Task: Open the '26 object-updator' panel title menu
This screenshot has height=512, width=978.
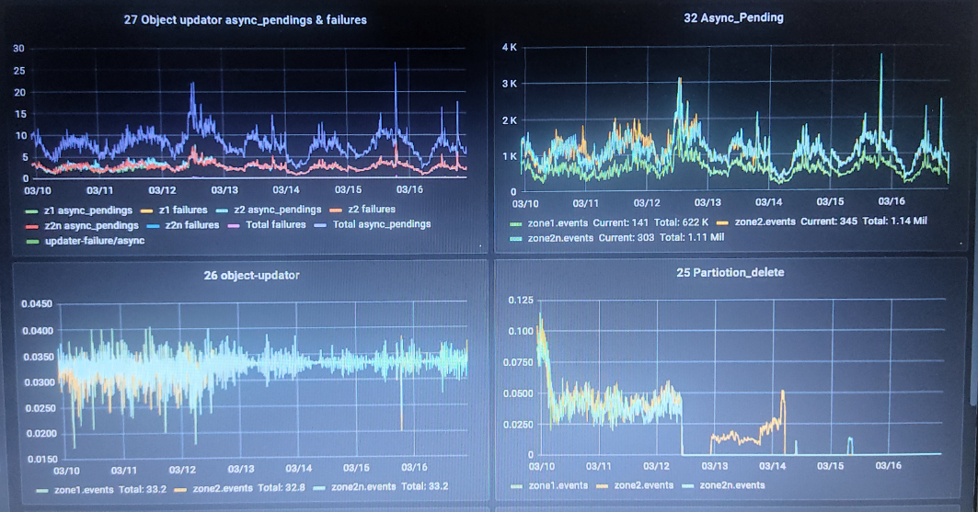Action: click(251, 276)
